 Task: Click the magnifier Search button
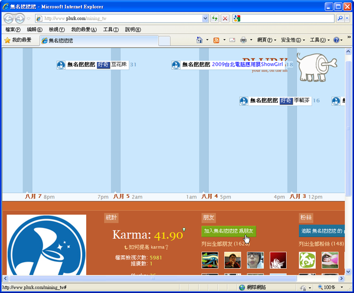[x=340, y=18]
